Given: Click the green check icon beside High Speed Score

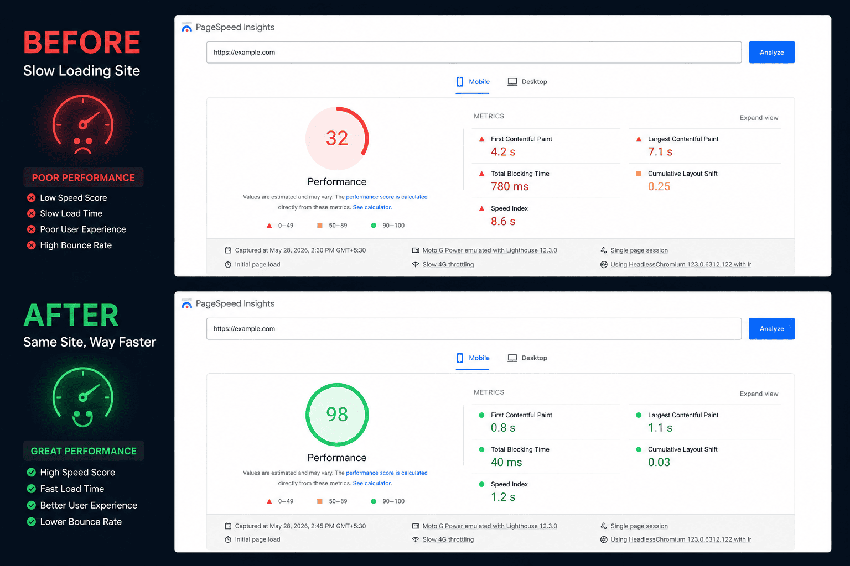Looking at the screenshot, I should click(32, 473).
